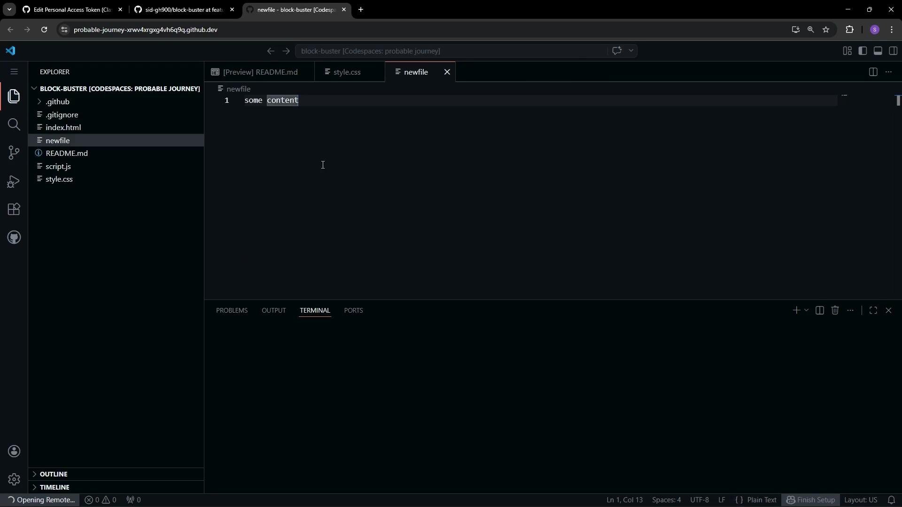Open the Preview README.md editor tab
Image resolution: width=902 pixels, height=507 pixels.
260,72
